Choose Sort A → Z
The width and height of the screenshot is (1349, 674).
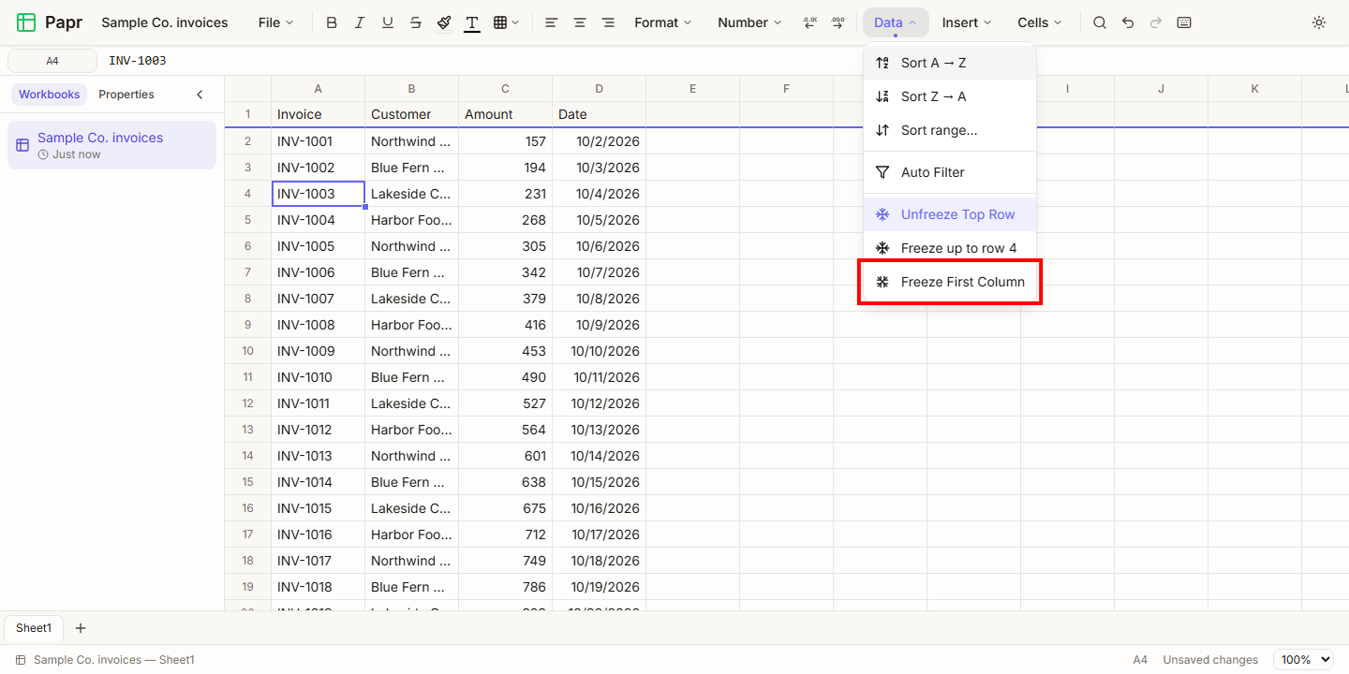(950, 63)
